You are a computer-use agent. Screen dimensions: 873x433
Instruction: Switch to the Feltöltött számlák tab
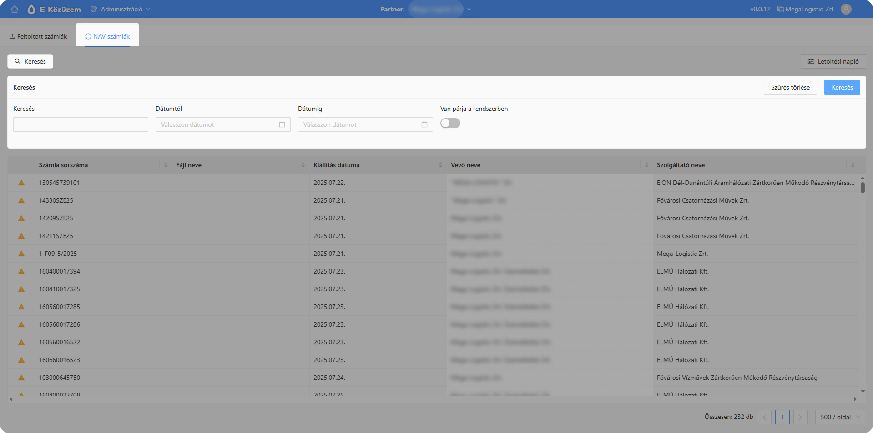click(x=38, y=36)
